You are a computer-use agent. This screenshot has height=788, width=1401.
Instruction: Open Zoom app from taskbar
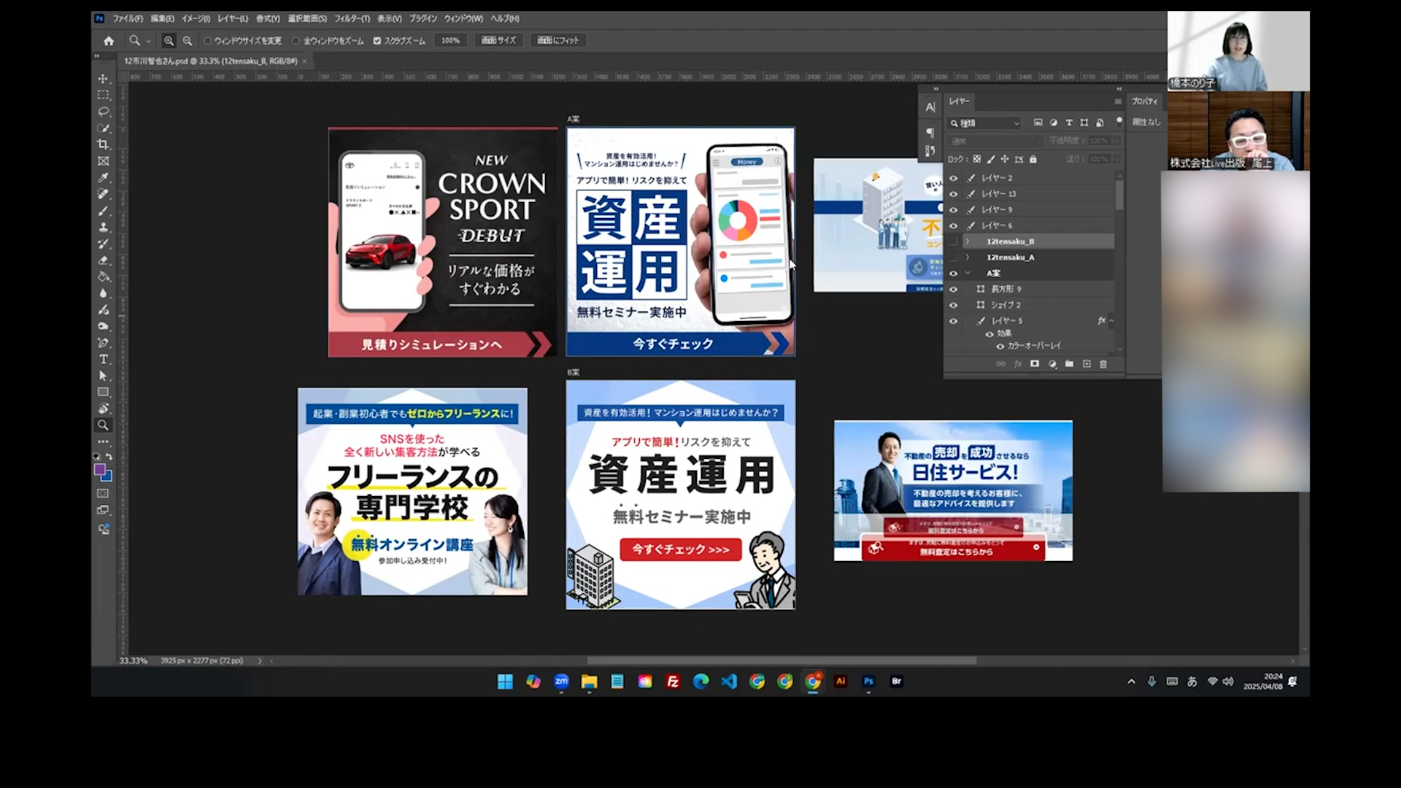click(x=561, y=681)
